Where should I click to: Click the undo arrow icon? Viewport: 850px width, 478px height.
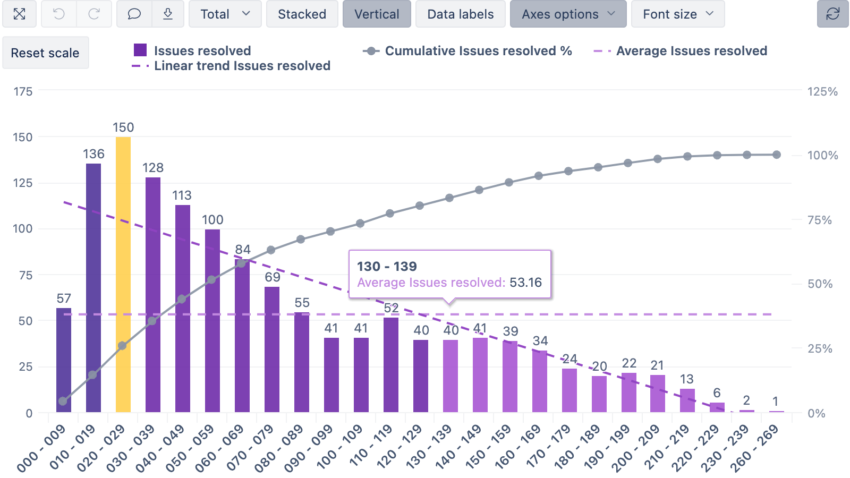point(59,14)
